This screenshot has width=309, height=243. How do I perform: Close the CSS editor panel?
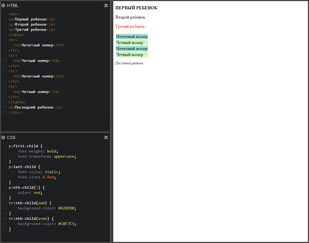point(106,137)
